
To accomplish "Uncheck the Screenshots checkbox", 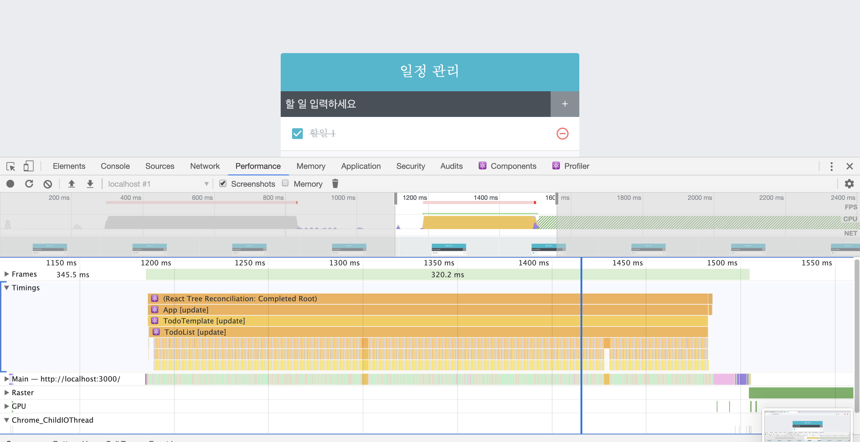I will [x=223, y=183].
